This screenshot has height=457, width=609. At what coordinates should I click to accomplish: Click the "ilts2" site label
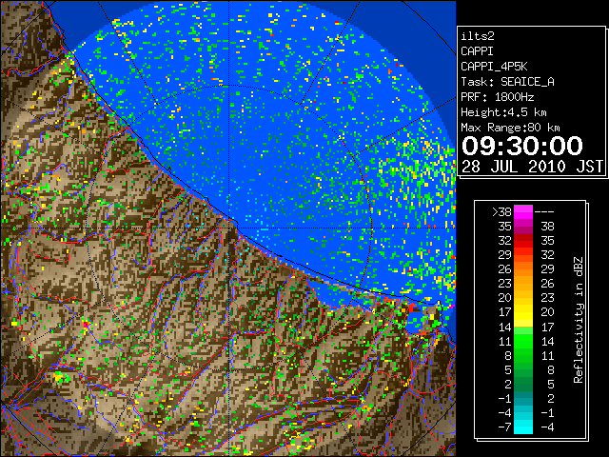click(478, 36)
